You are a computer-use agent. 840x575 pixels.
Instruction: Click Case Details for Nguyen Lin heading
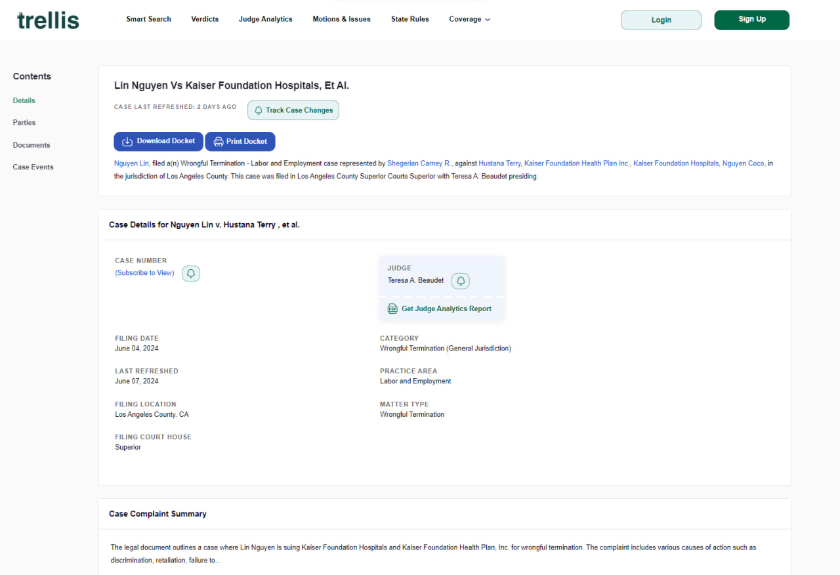pyautogui.click(x=204, y=224)
